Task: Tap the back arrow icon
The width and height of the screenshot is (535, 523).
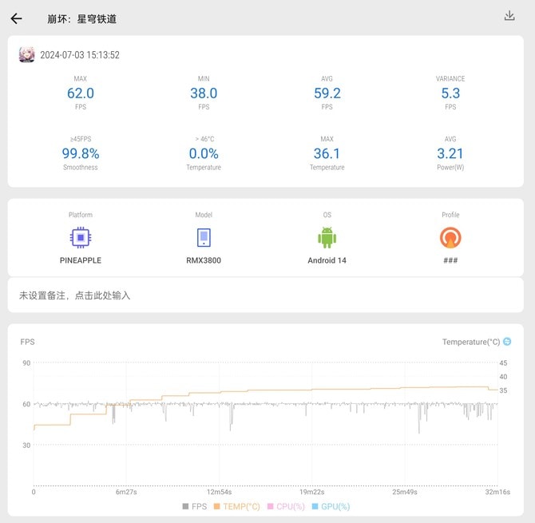Action: point(16,18)
